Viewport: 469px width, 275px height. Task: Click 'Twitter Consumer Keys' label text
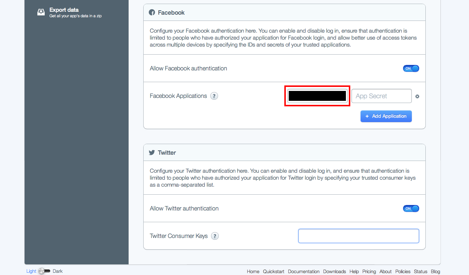(179, 236)
